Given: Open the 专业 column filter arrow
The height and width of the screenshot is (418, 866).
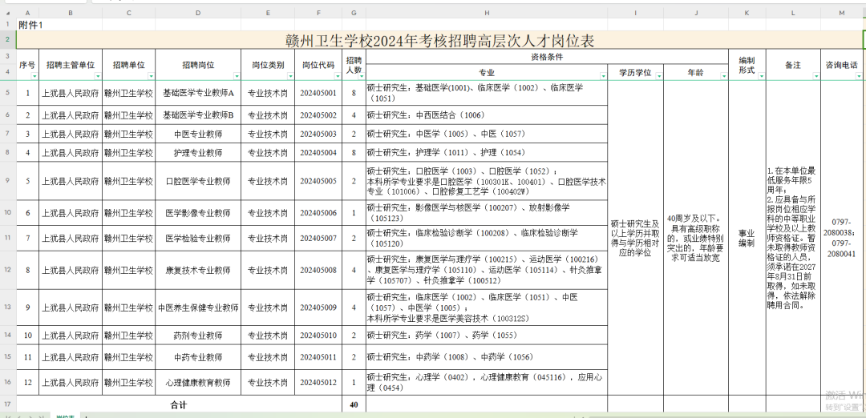Looking at the screenshot, I should 602,76.
